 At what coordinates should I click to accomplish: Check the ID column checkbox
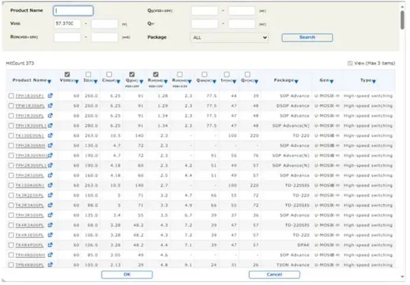(88, 75)
